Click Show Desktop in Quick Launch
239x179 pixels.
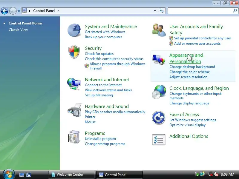(22, 175)
